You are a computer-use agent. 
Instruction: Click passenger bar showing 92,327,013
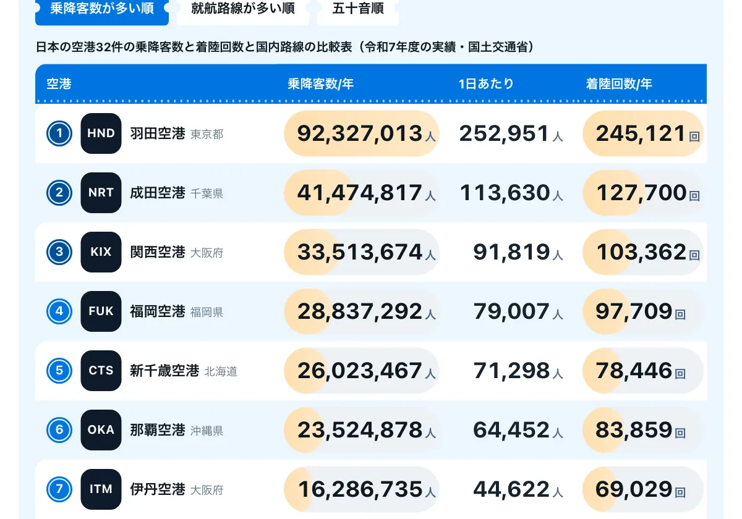tap(361, 133)
